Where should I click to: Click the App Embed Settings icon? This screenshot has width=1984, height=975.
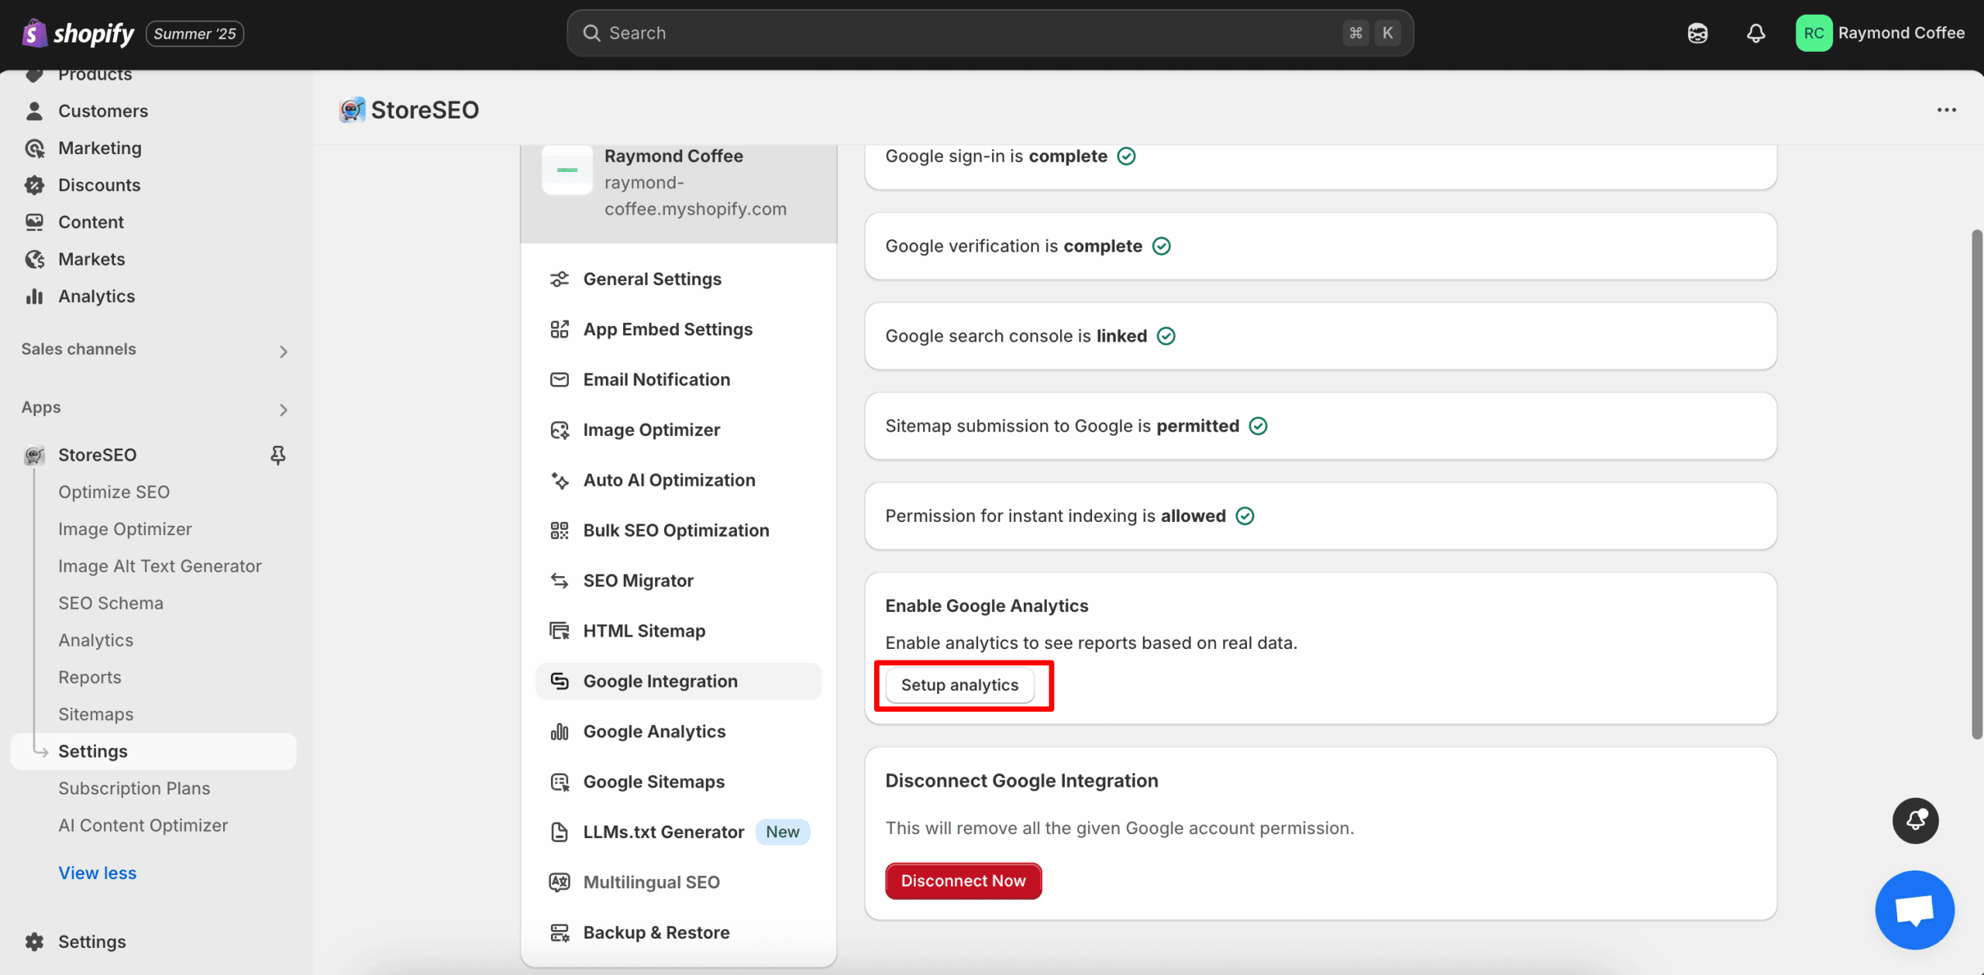(560, 330)
